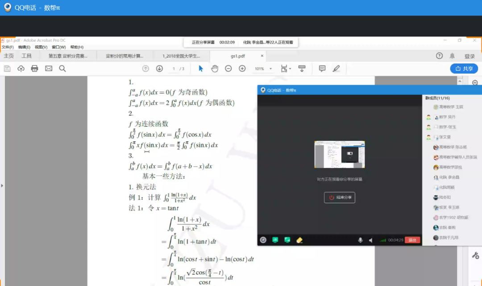Click the Print icon in Acrobat toolbar
482x286 pixels.
34,69
